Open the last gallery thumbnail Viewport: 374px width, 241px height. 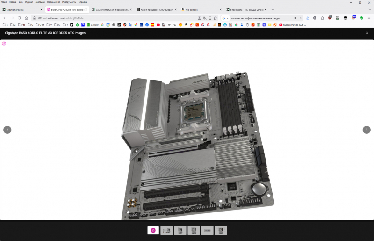click(x=221, y=230)
